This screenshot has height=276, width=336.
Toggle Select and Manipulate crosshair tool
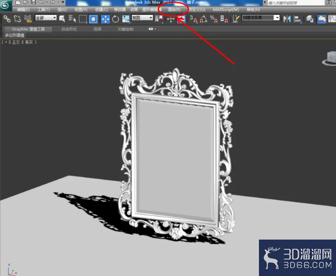(x=171, y=19)
